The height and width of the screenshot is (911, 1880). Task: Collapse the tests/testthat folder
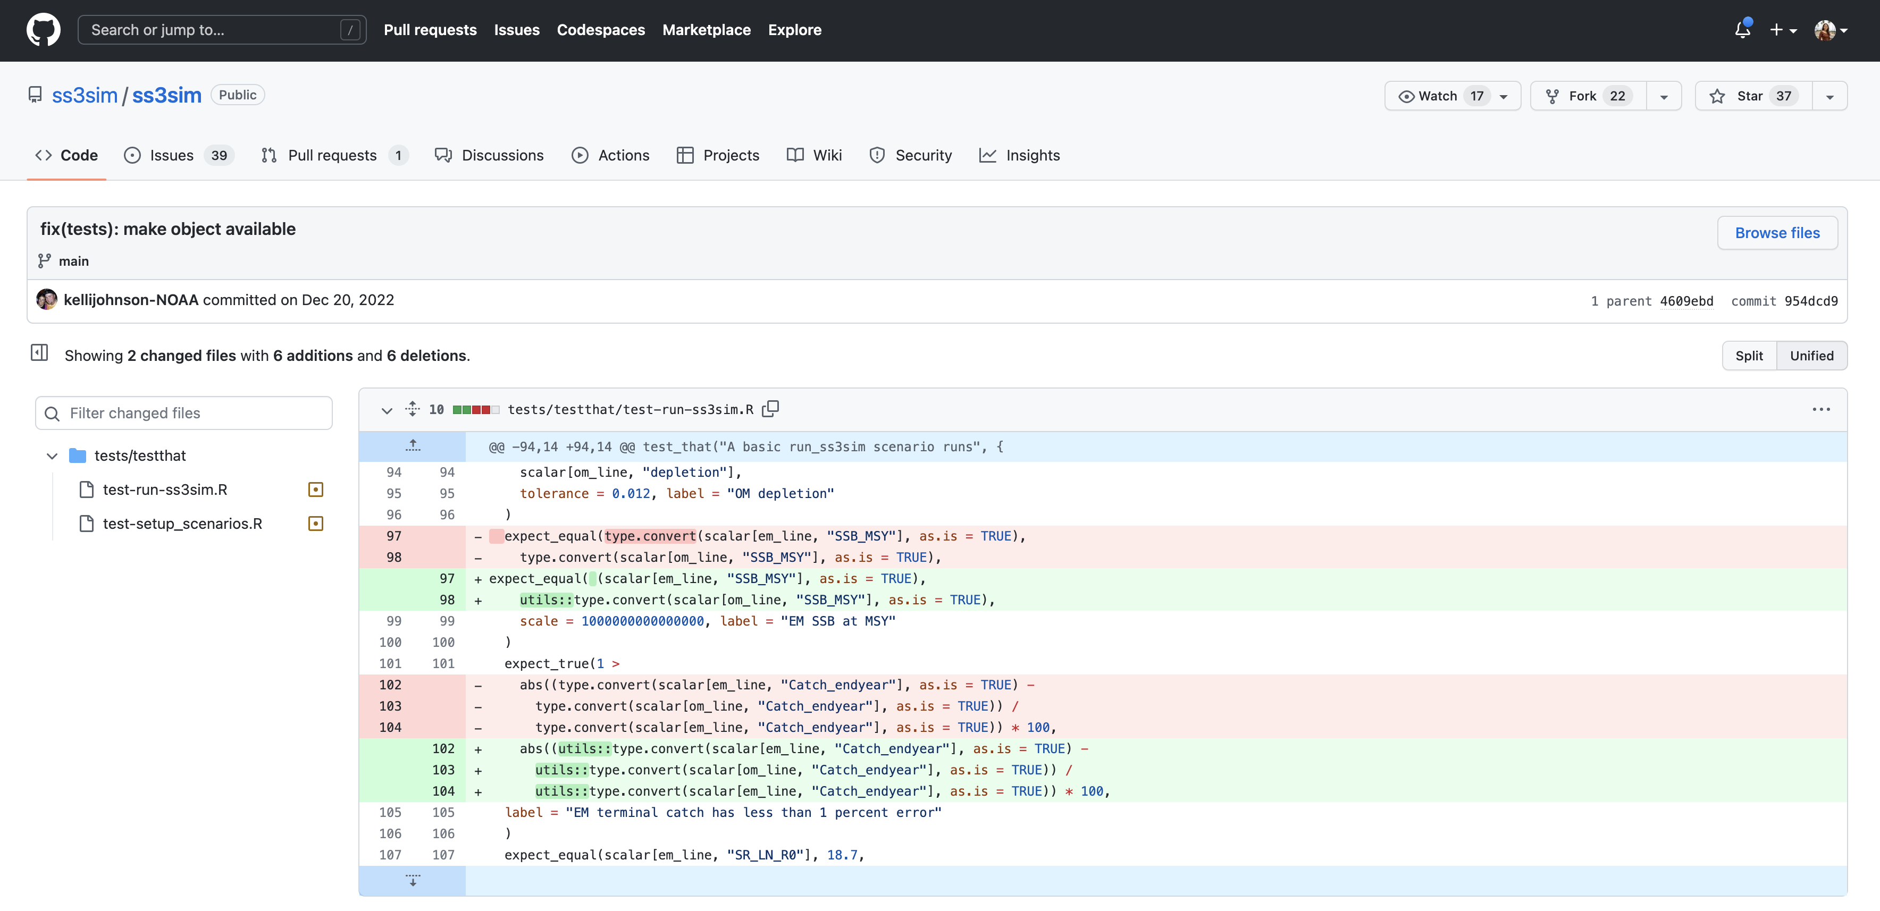tap(52, 456)
